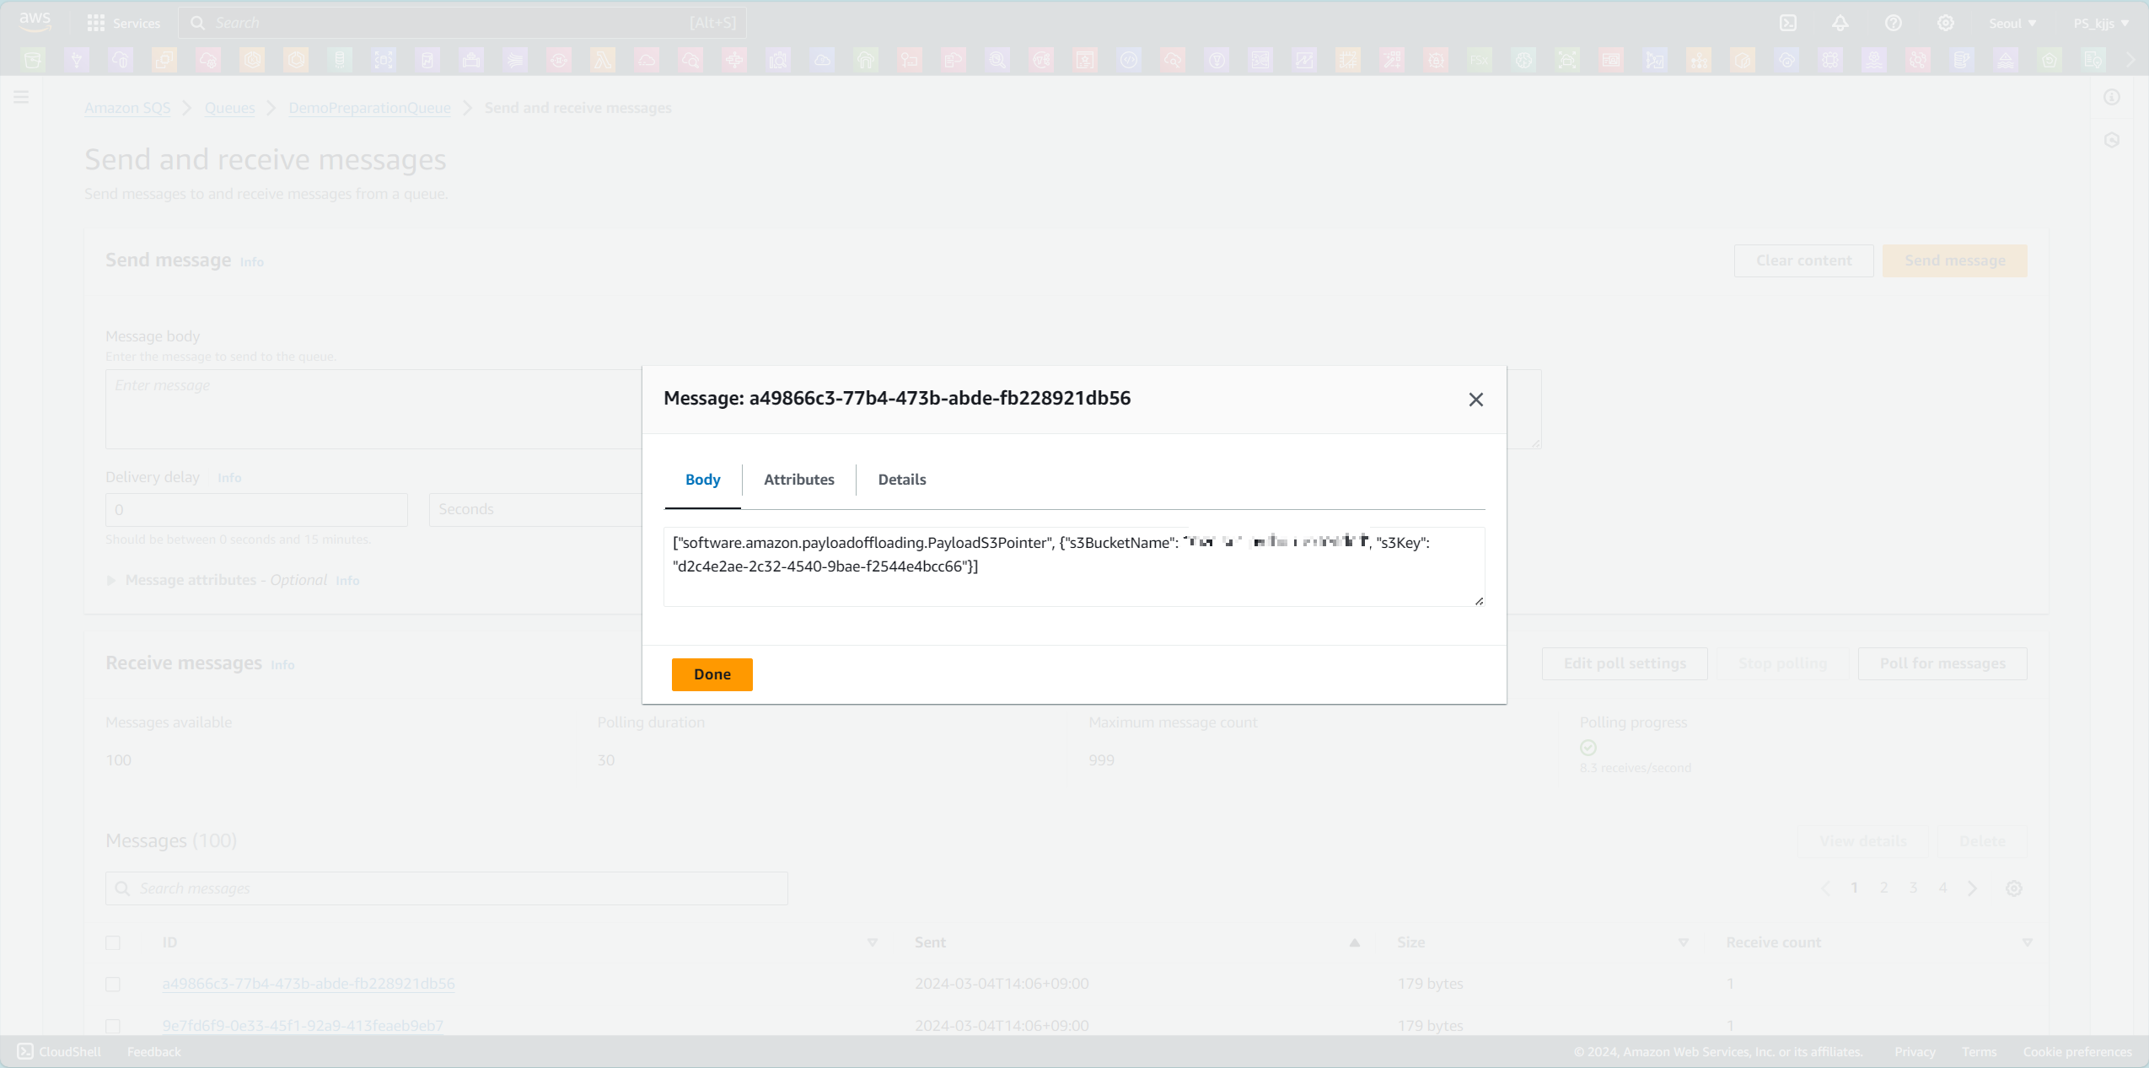Expand the PS_kjjs account menu
The width and height of the screenshot is (2149, 1068).
(x=2100, y=23)
